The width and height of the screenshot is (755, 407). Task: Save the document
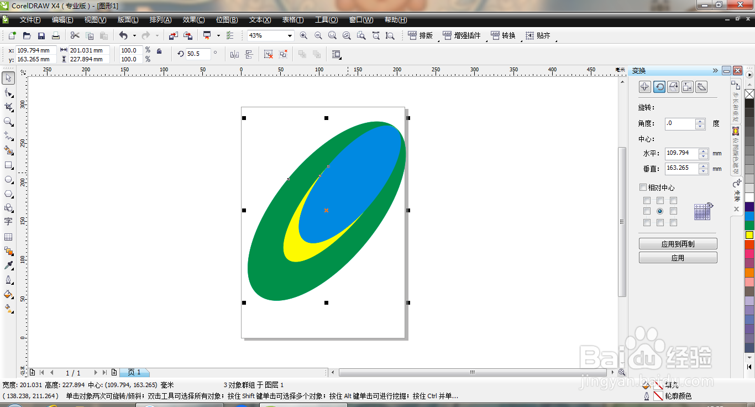coord(41,35)
